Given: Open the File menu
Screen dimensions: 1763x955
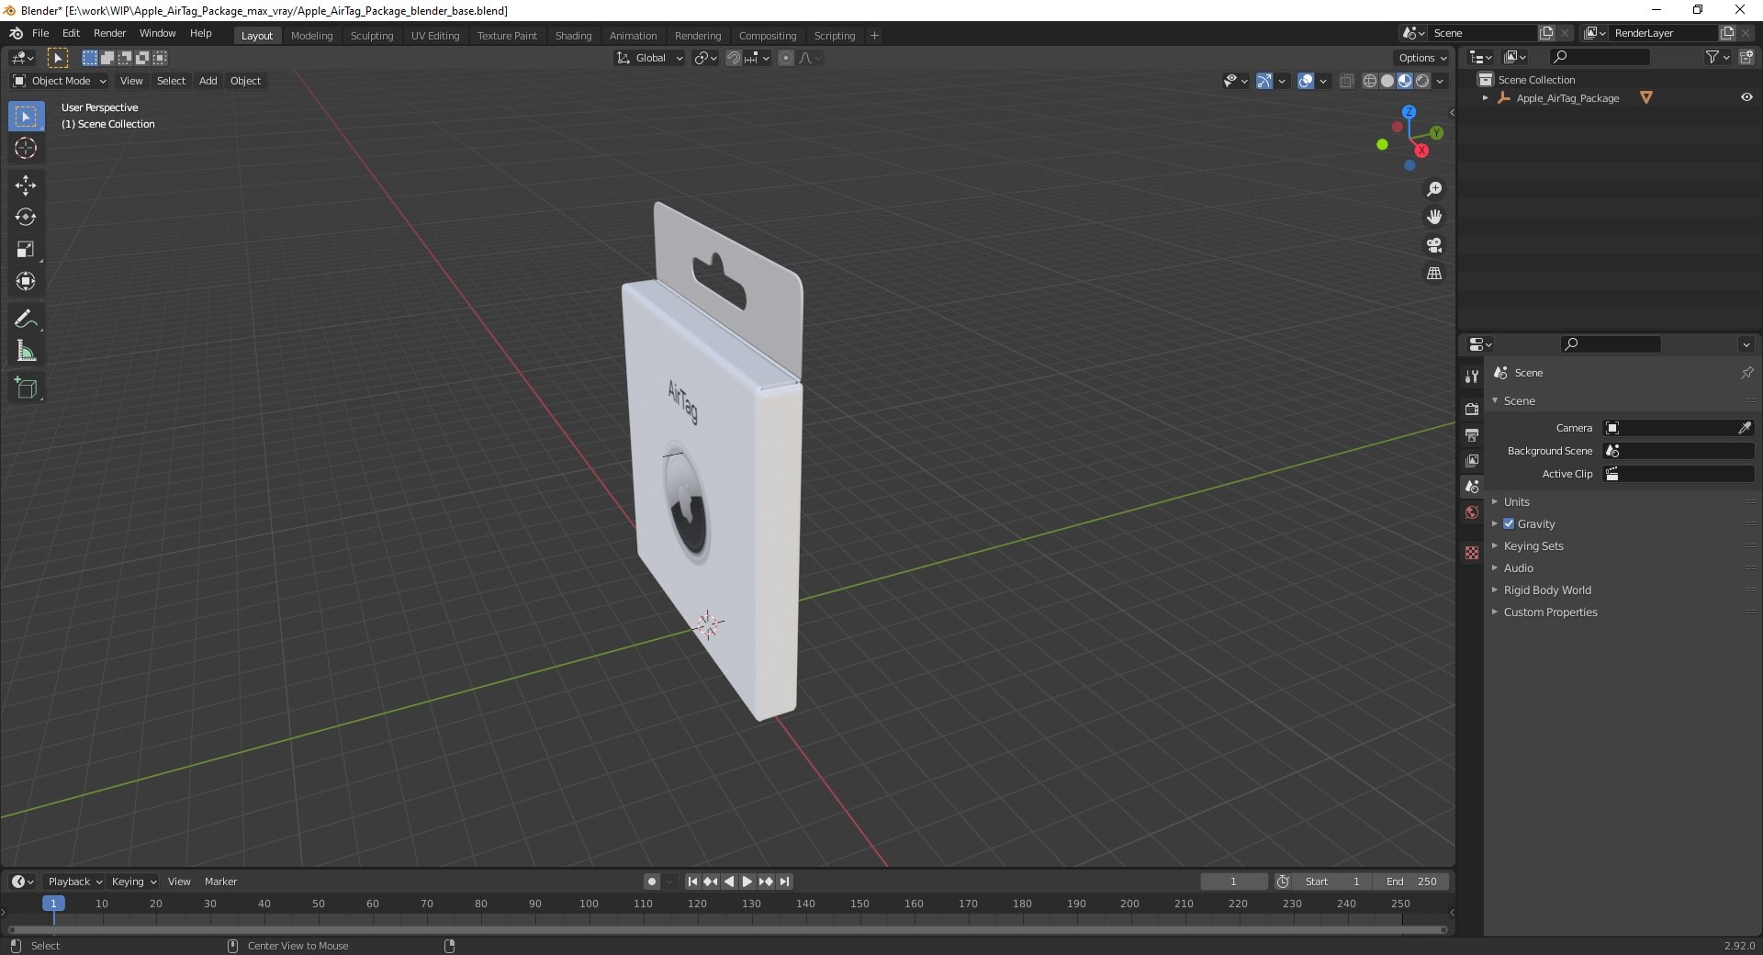Looking at the screenshot, I should point(40,33).
